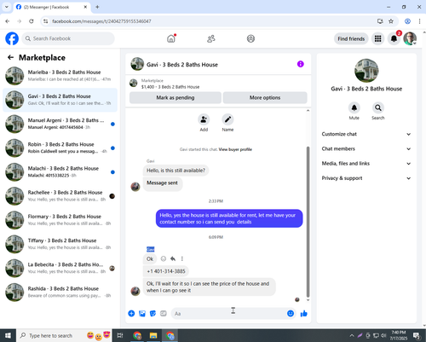Viewport: 426px width, 342px height.
Task: Open Tiffany conversation
Action: [60, 244]
